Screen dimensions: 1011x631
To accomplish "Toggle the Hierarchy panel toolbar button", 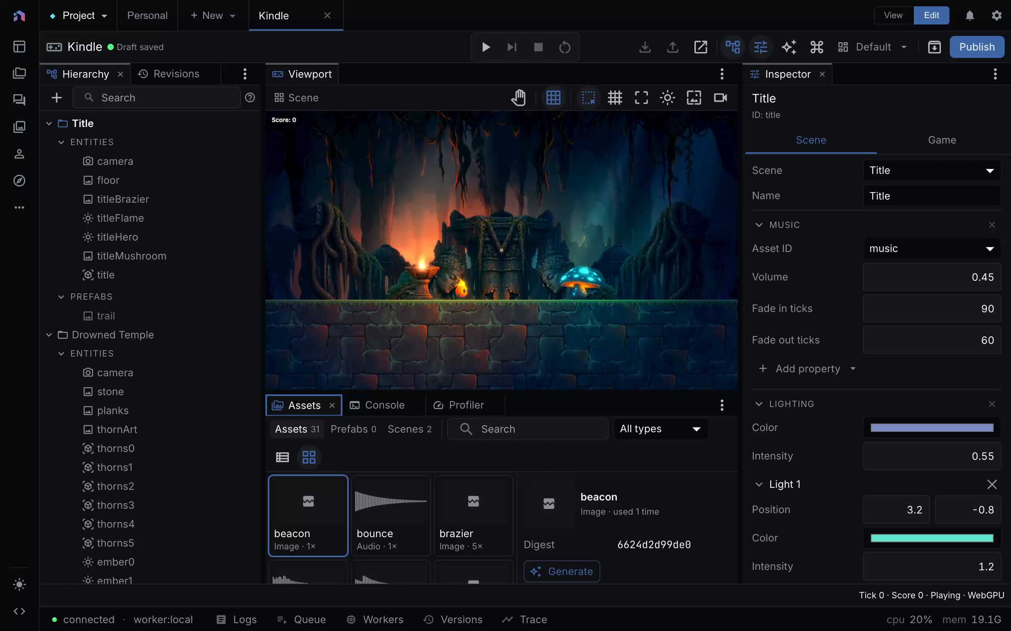I will 733,47.
